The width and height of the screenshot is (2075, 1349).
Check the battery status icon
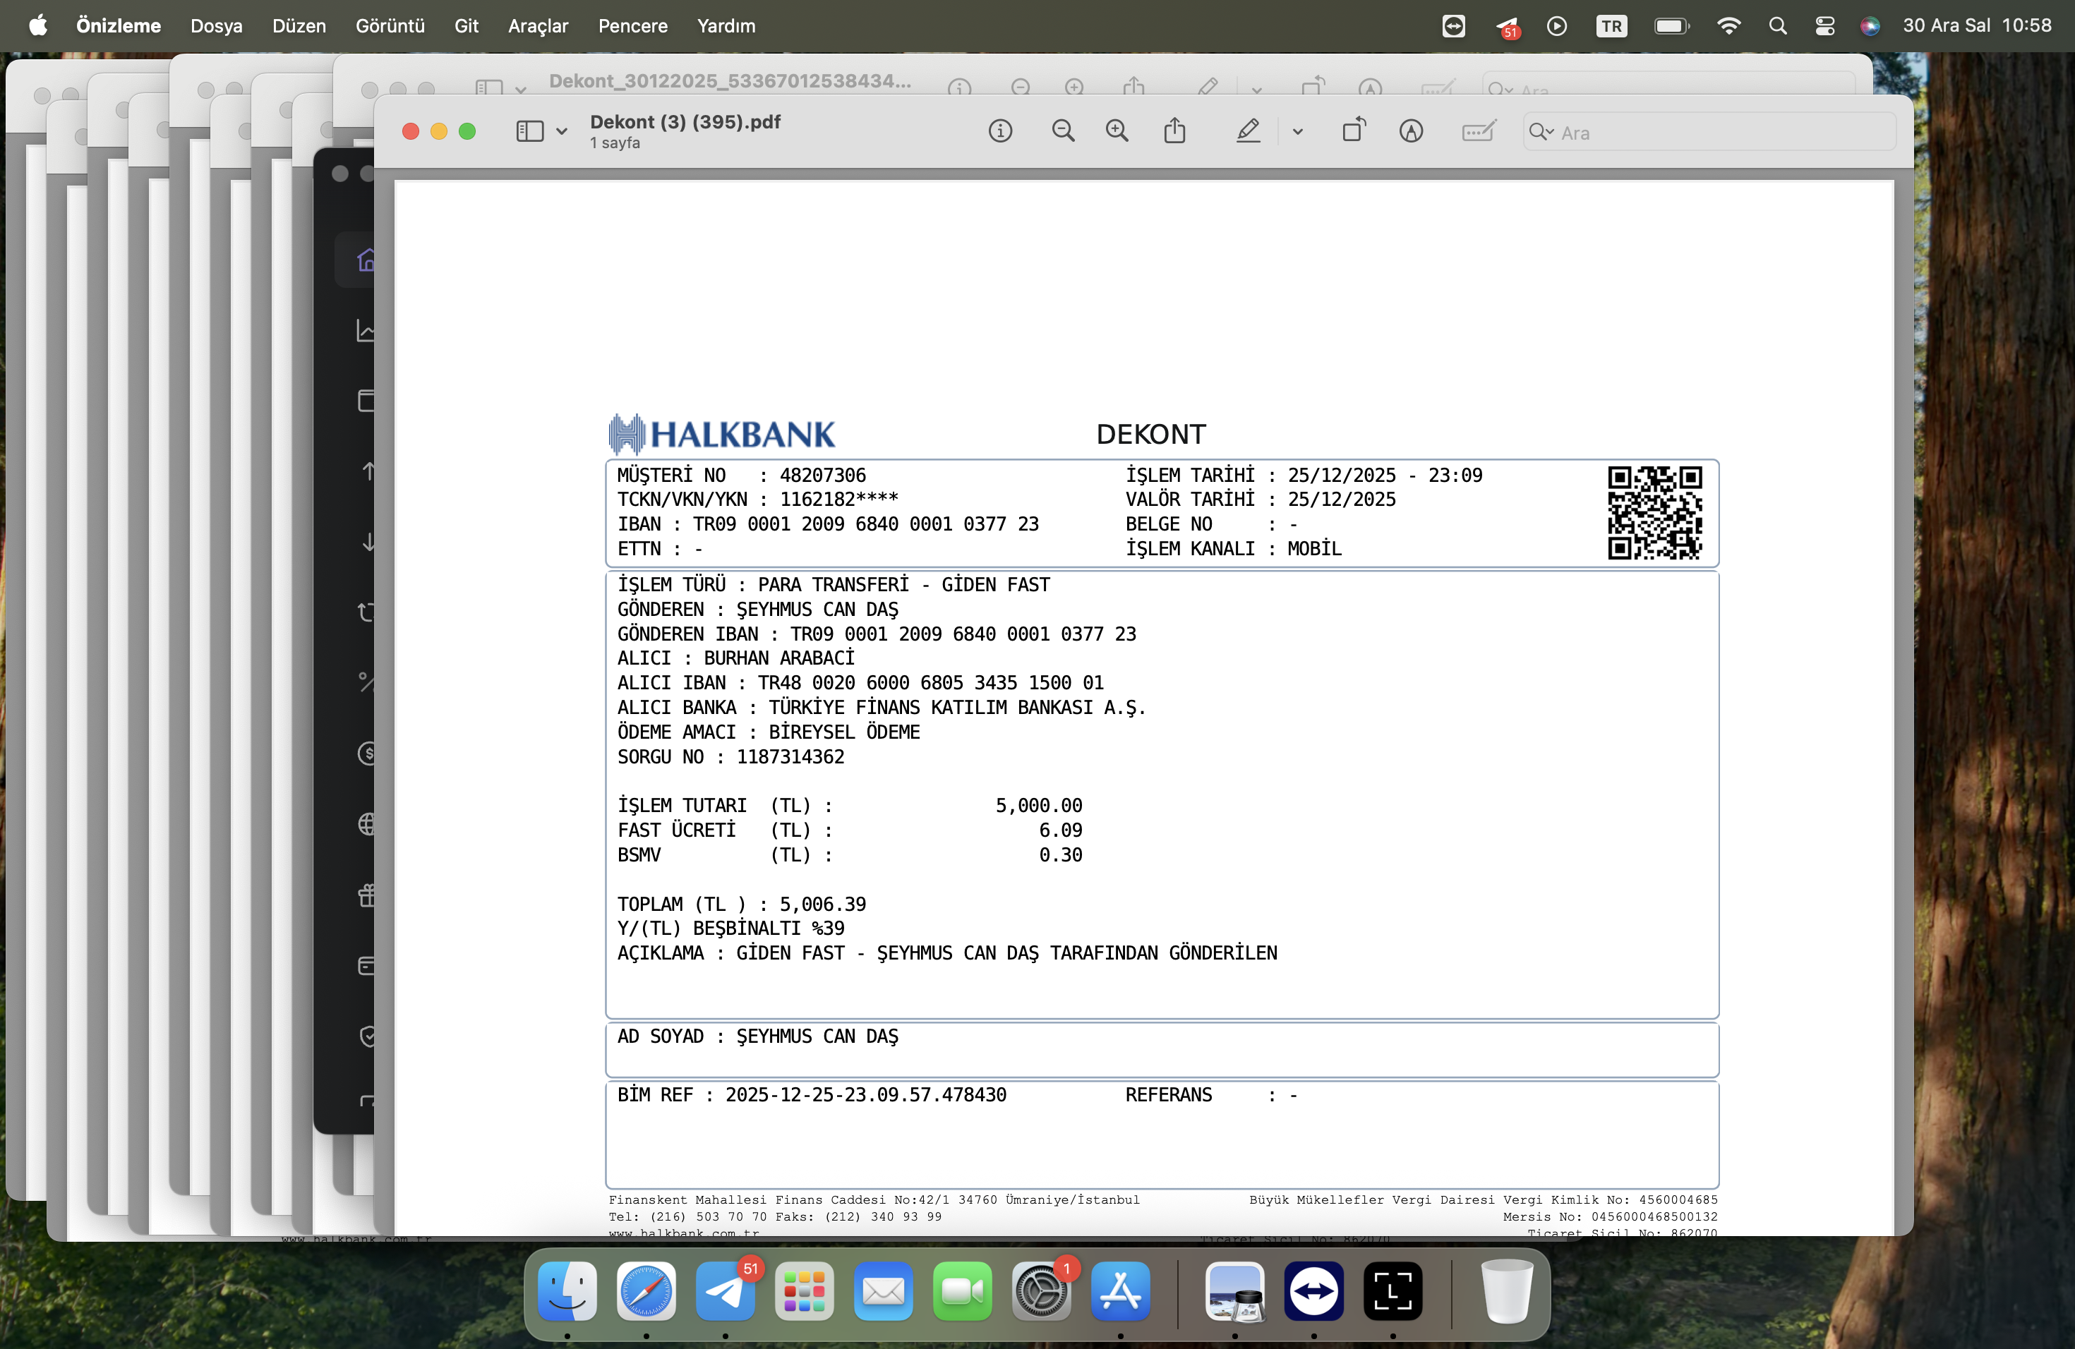click(1671, 26)
